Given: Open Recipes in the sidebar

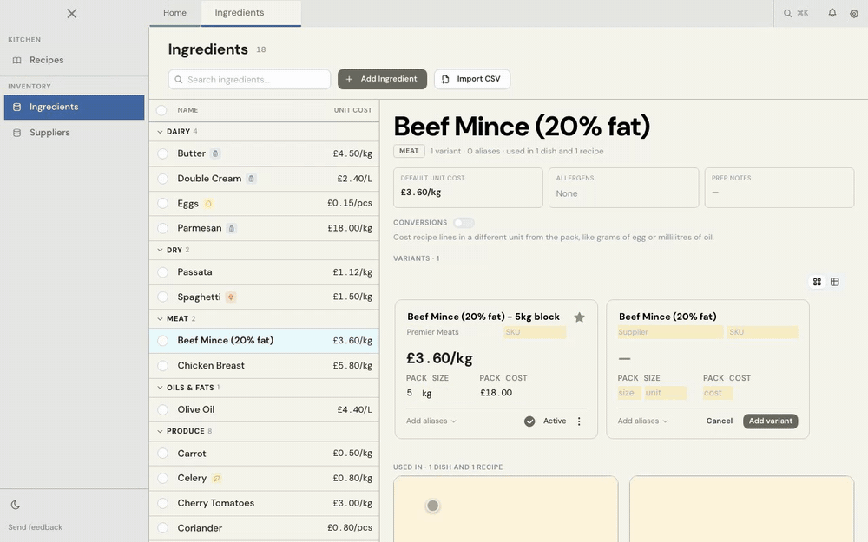Looking at the screenshot, I should [74, 61].
